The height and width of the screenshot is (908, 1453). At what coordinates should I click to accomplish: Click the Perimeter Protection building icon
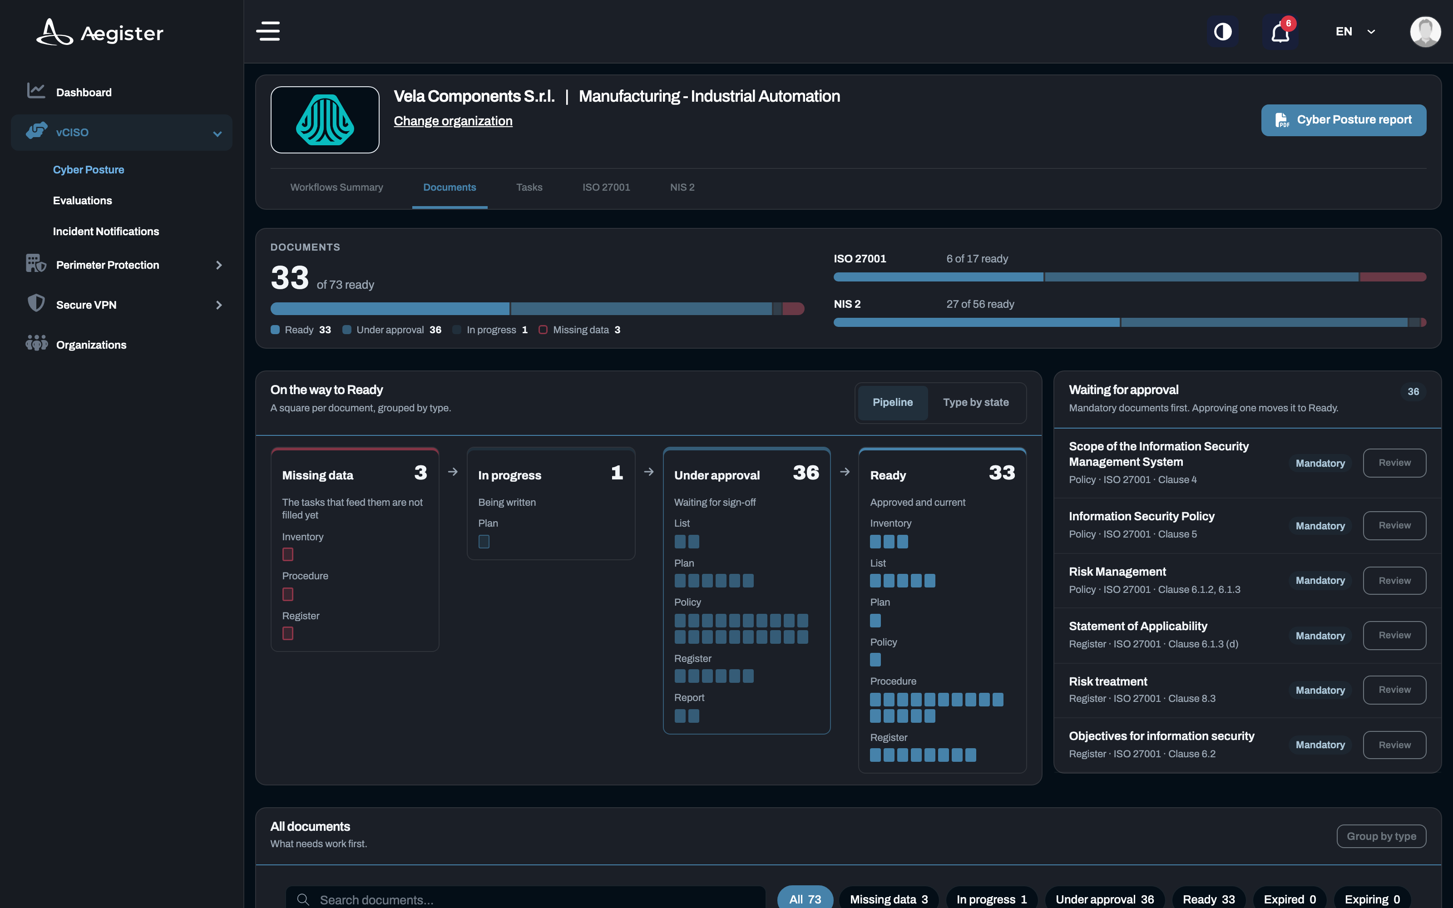[36, 264]
